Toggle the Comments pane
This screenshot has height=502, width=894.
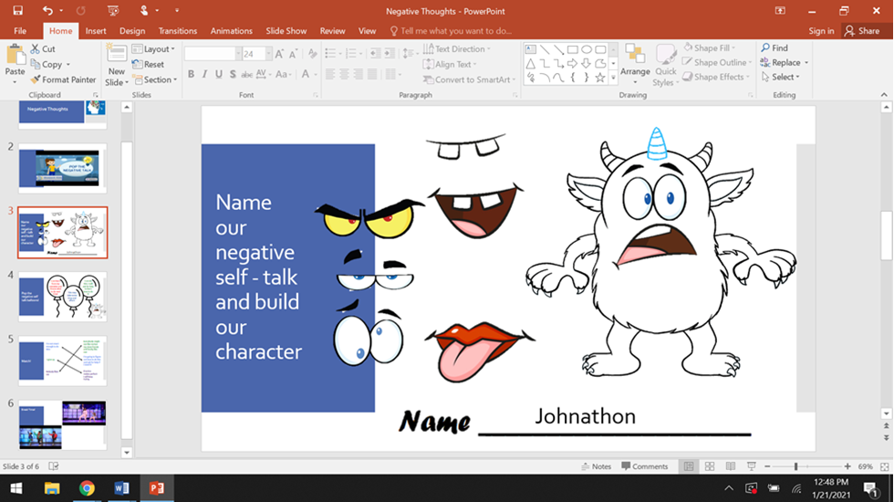[644, 466]
